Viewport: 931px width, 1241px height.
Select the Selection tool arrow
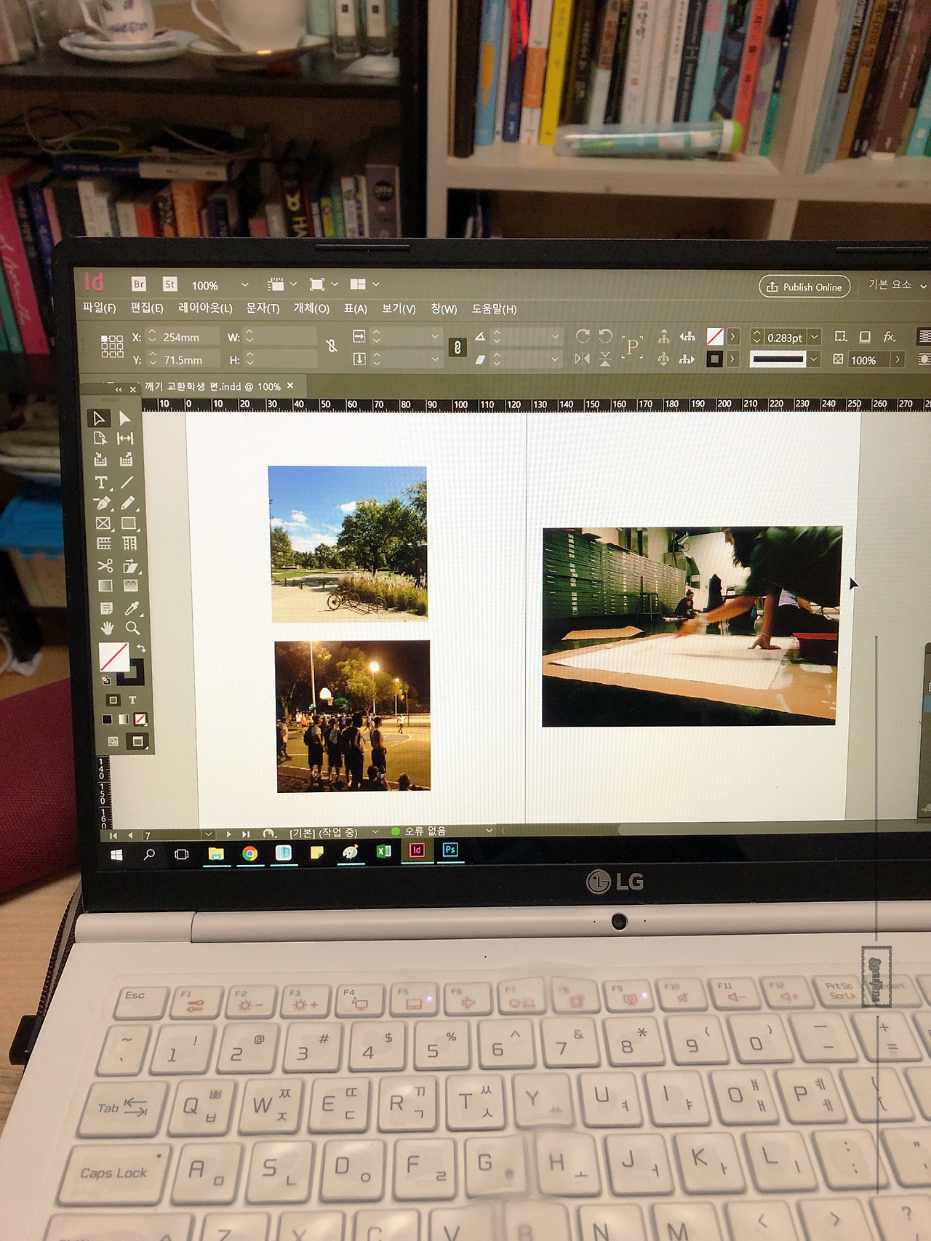click(x=99, y=418)
